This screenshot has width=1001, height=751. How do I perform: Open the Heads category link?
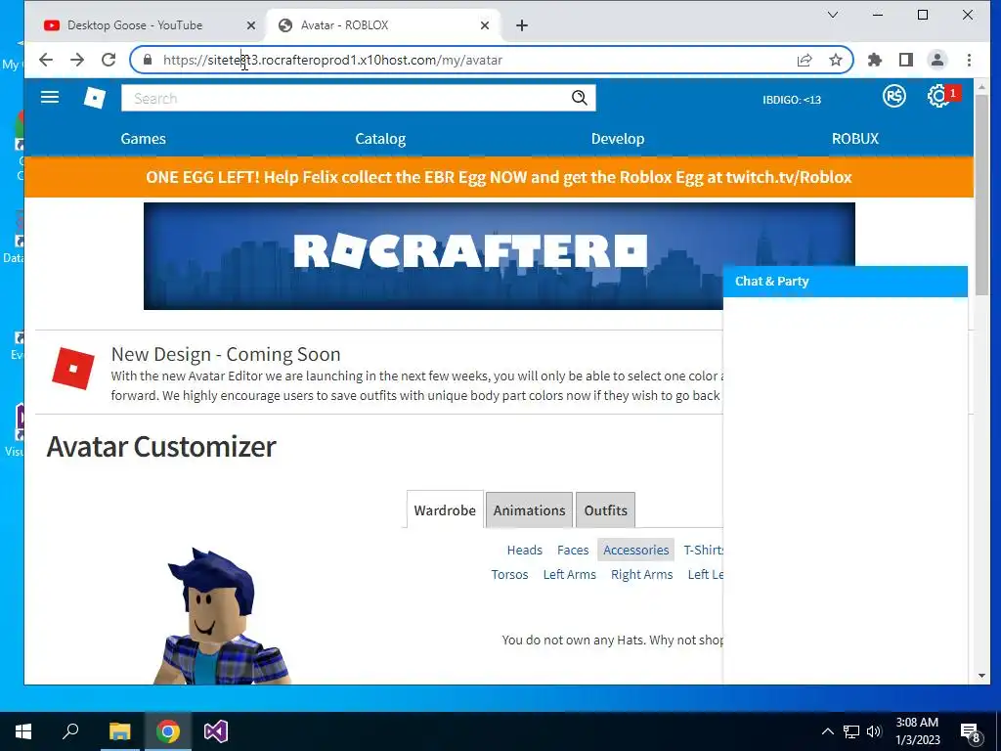pos(524,550)
